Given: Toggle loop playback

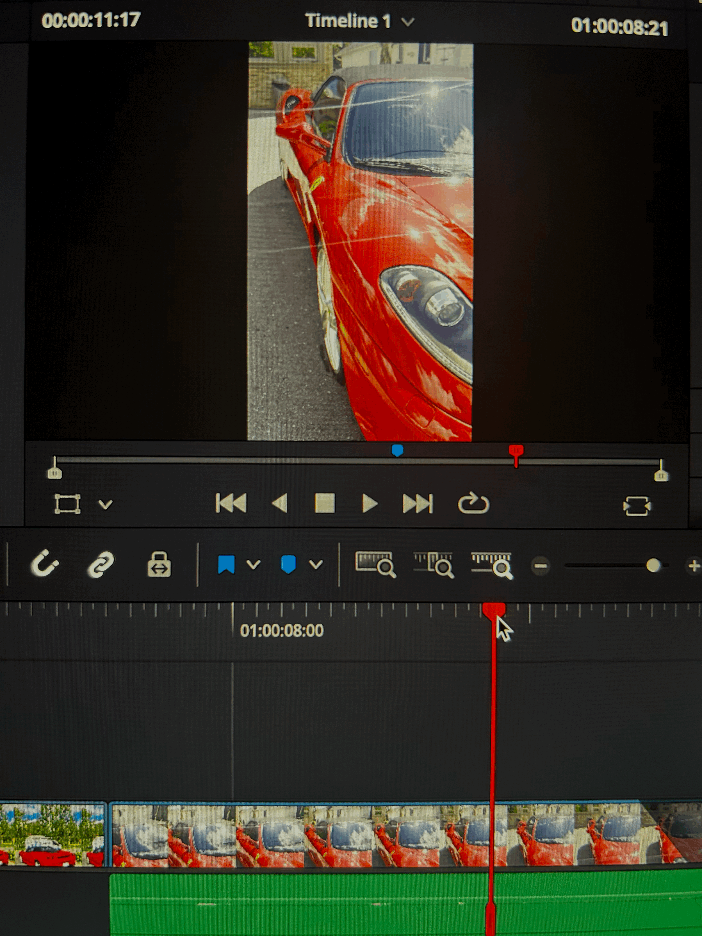Looking at the screenshot, I should click(473, 503).
